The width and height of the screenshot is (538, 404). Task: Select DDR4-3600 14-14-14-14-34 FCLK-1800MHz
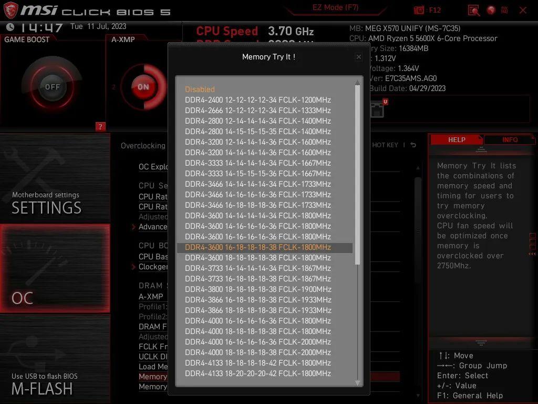coord(257,216)
